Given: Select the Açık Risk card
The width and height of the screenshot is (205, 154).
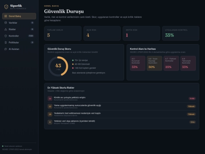Looking at the screenshot, I should pyautogui.click(x=102, y=33).
